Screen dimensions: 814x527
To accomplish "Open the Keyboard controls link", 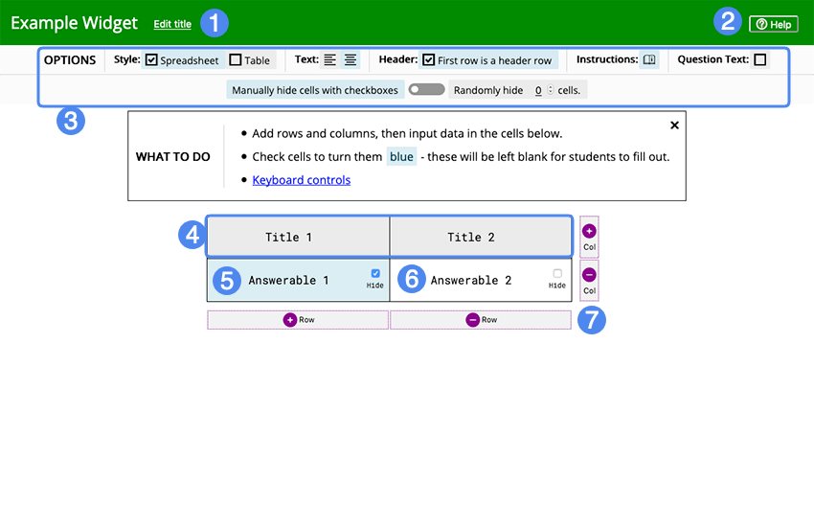I will point(301,179).
